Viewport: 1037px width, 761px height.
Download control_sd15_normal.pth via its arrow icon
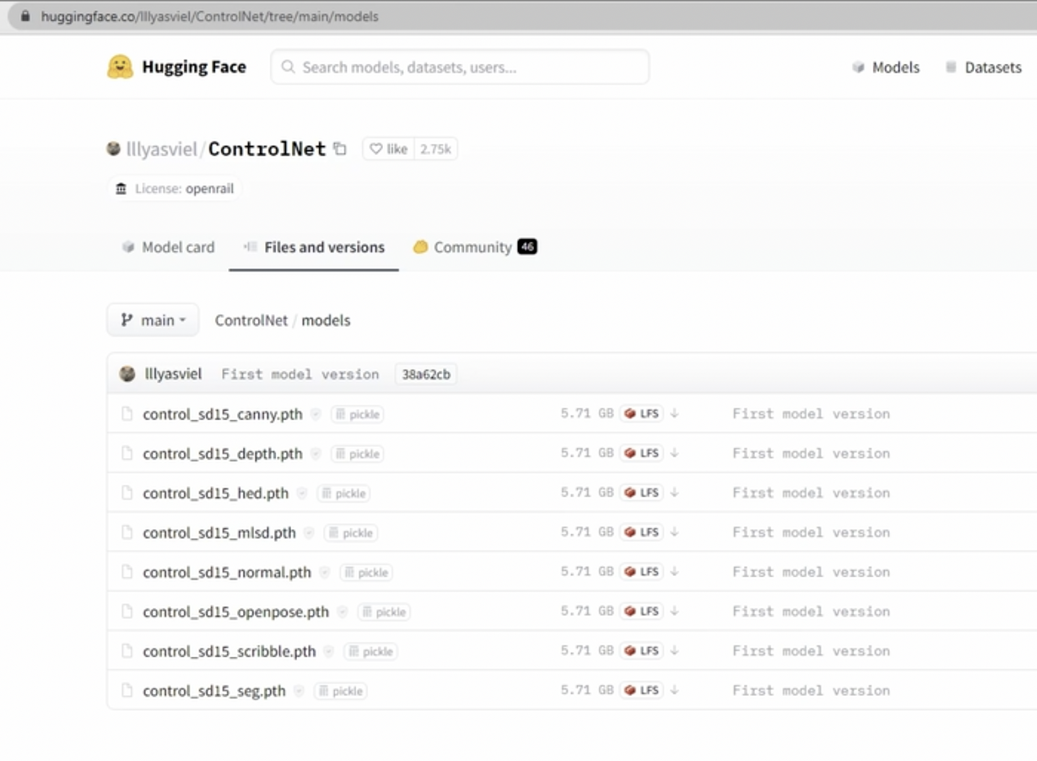[675, 571]
